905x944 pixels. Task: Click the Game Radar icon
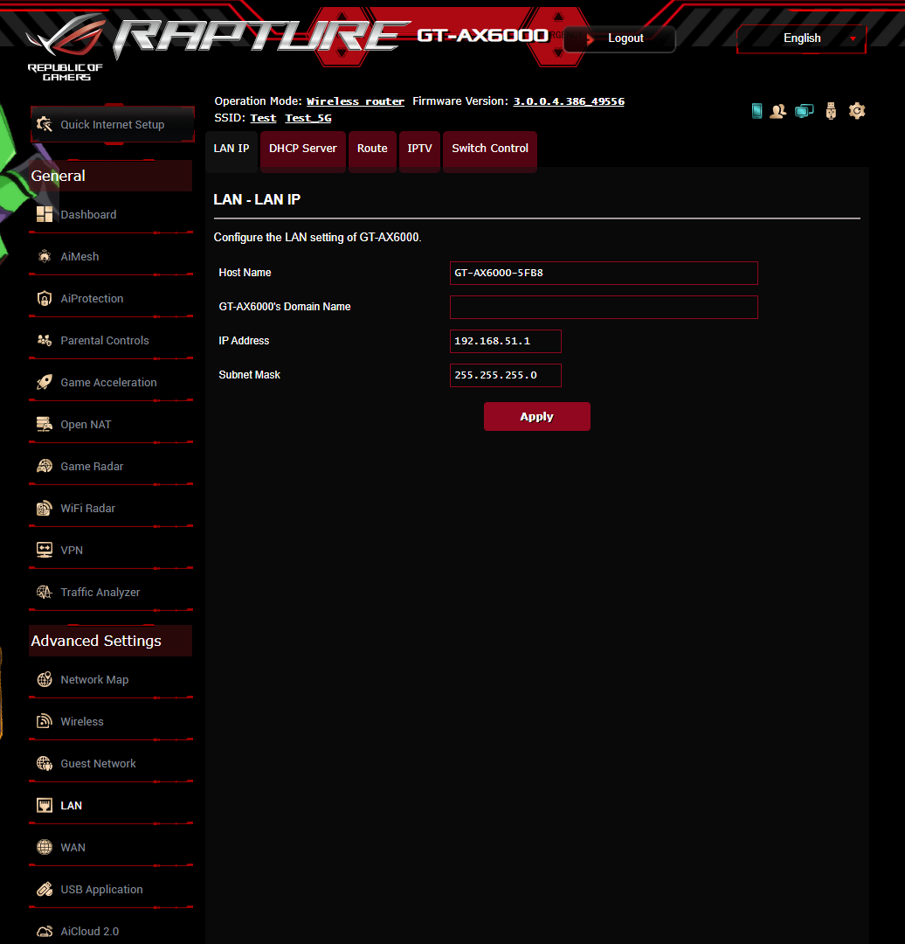click(x=45, y=467)
